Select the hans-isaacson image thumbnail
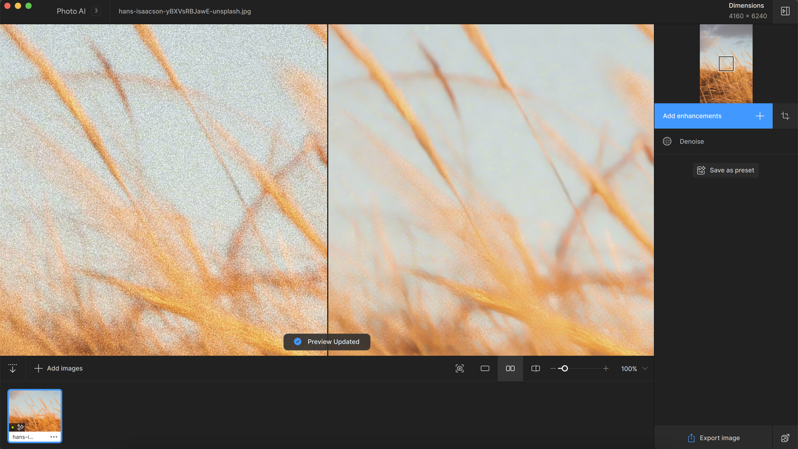 coord(35,415)
